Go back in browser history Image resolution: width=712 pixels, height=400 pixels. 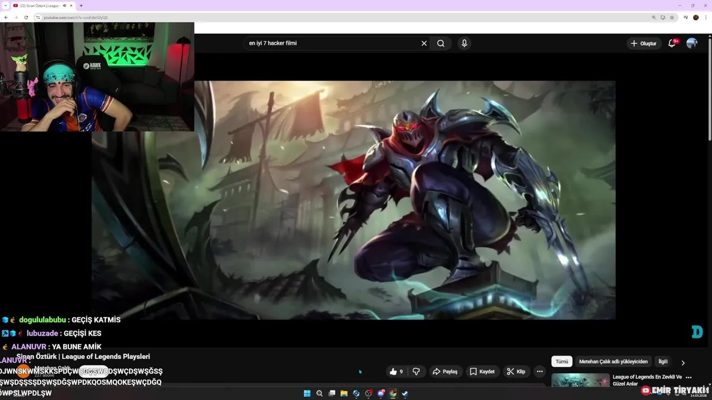click(6, 17)
